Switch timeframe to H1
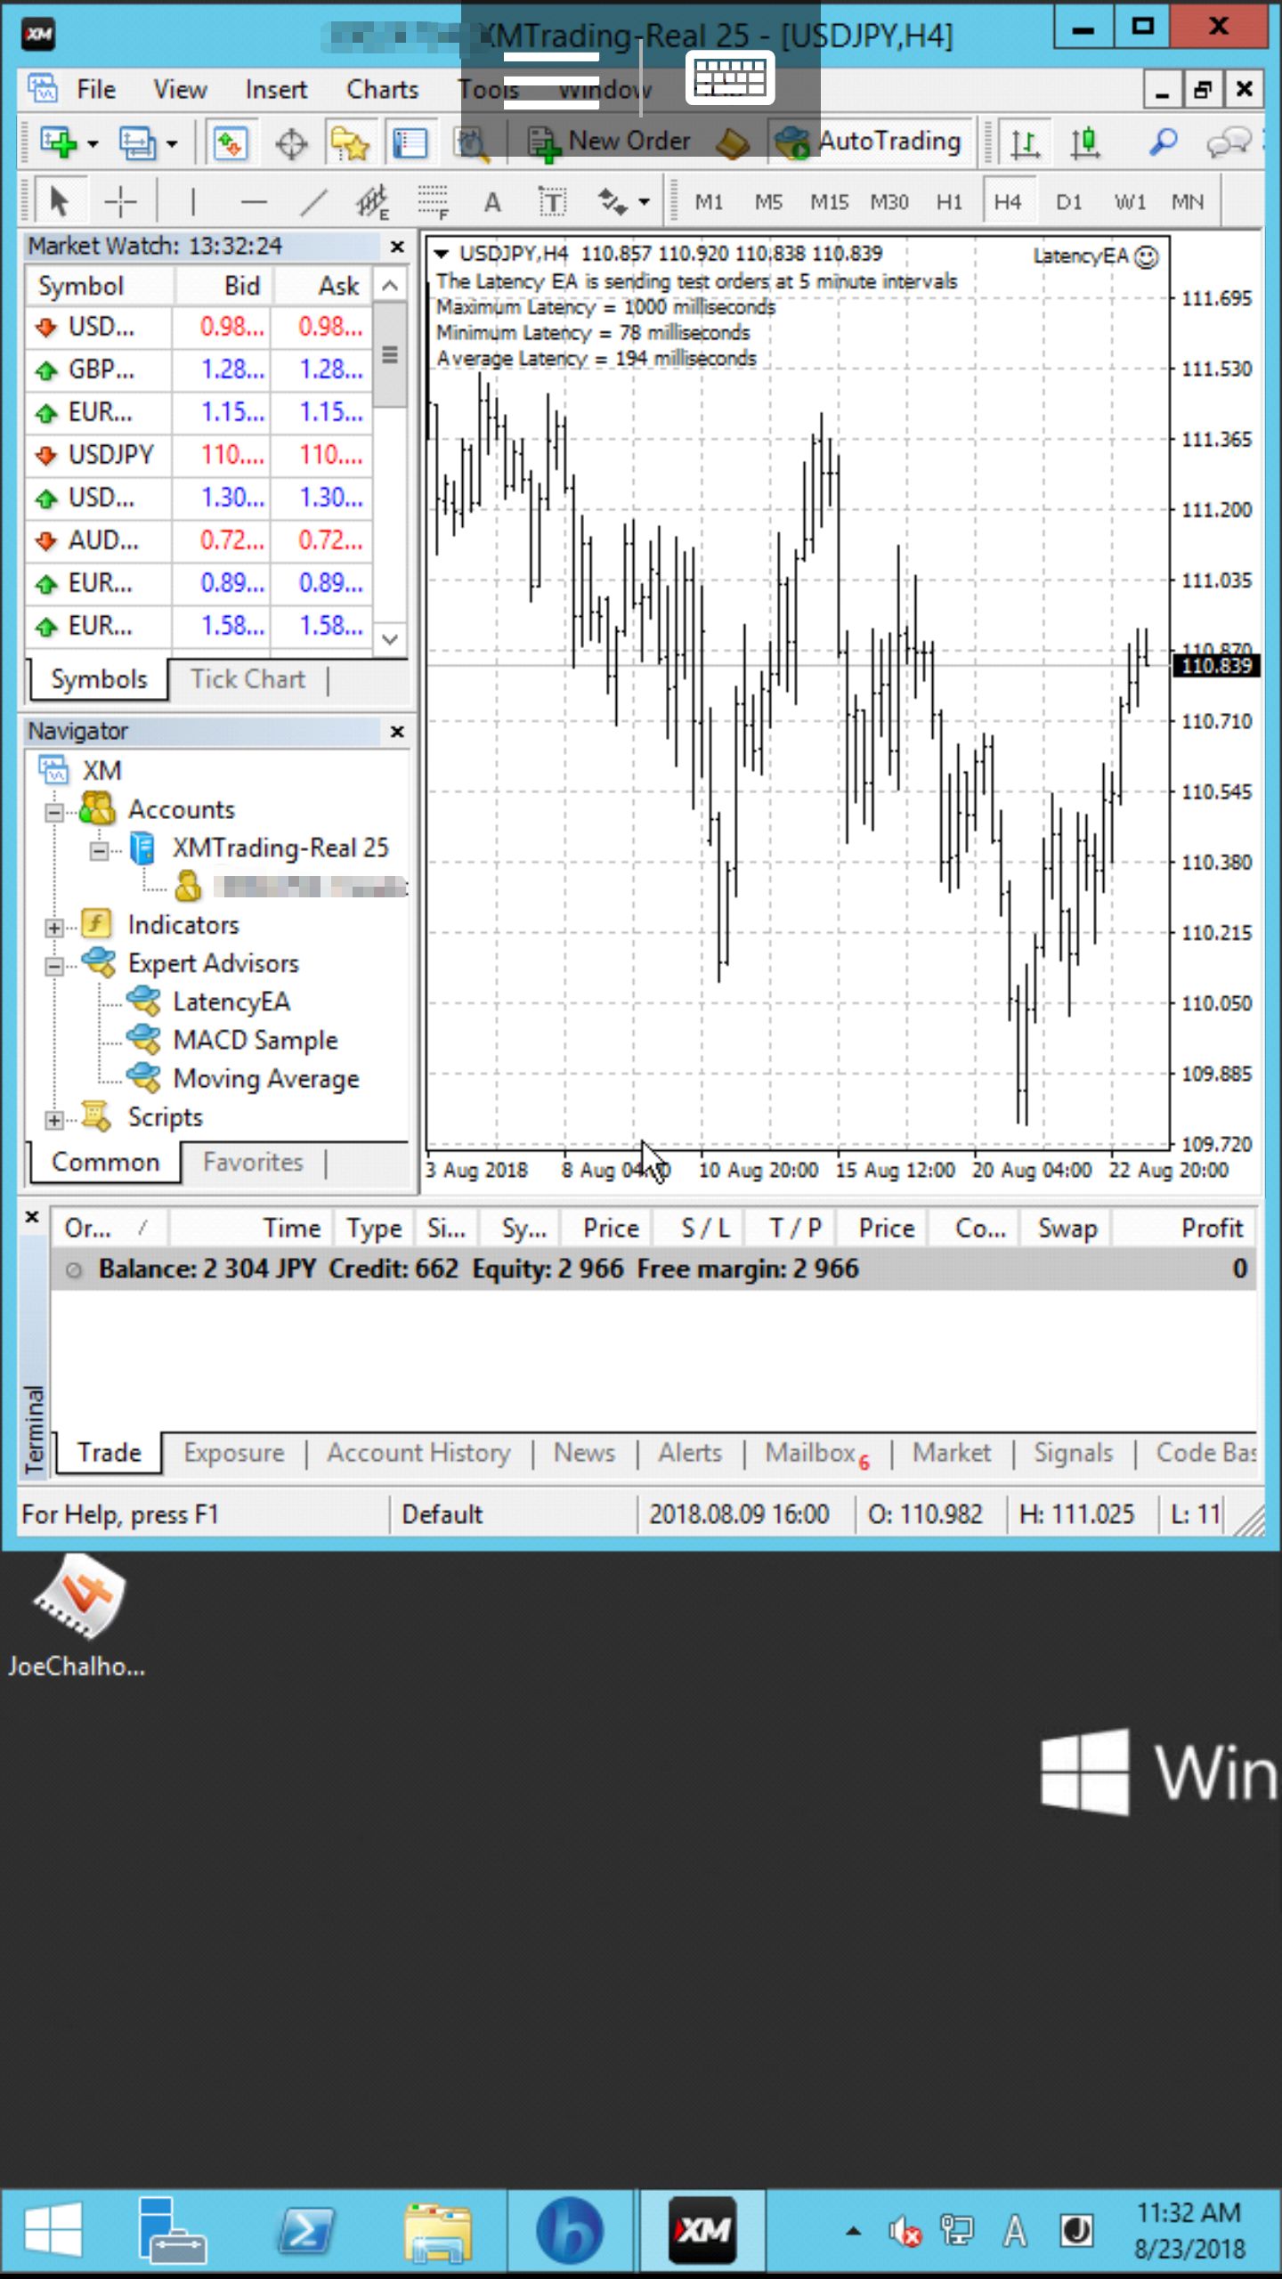The height and width of the screenshot is (2279, 1282). coord(949,202)
